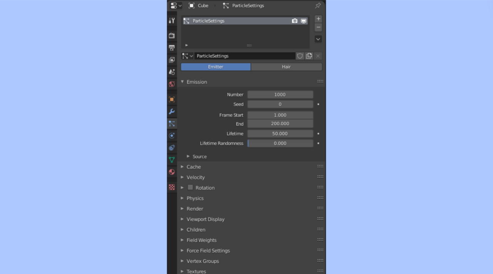Screen dimensions: 493x274
Task: Open the Tool properties tab
Action: point(172,21)
